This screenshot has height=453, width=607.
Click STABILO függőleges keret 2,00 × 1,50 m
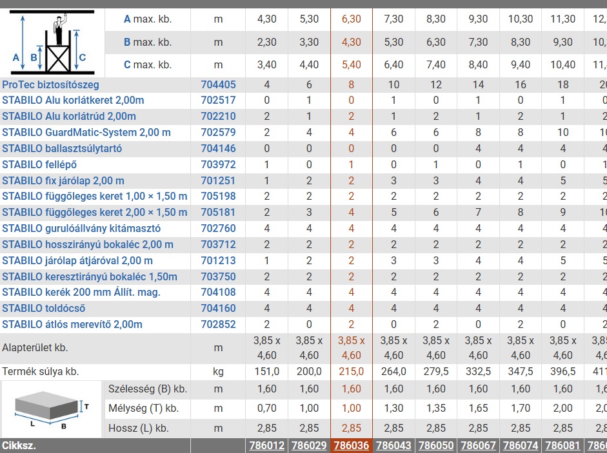(x=95, y=213)
